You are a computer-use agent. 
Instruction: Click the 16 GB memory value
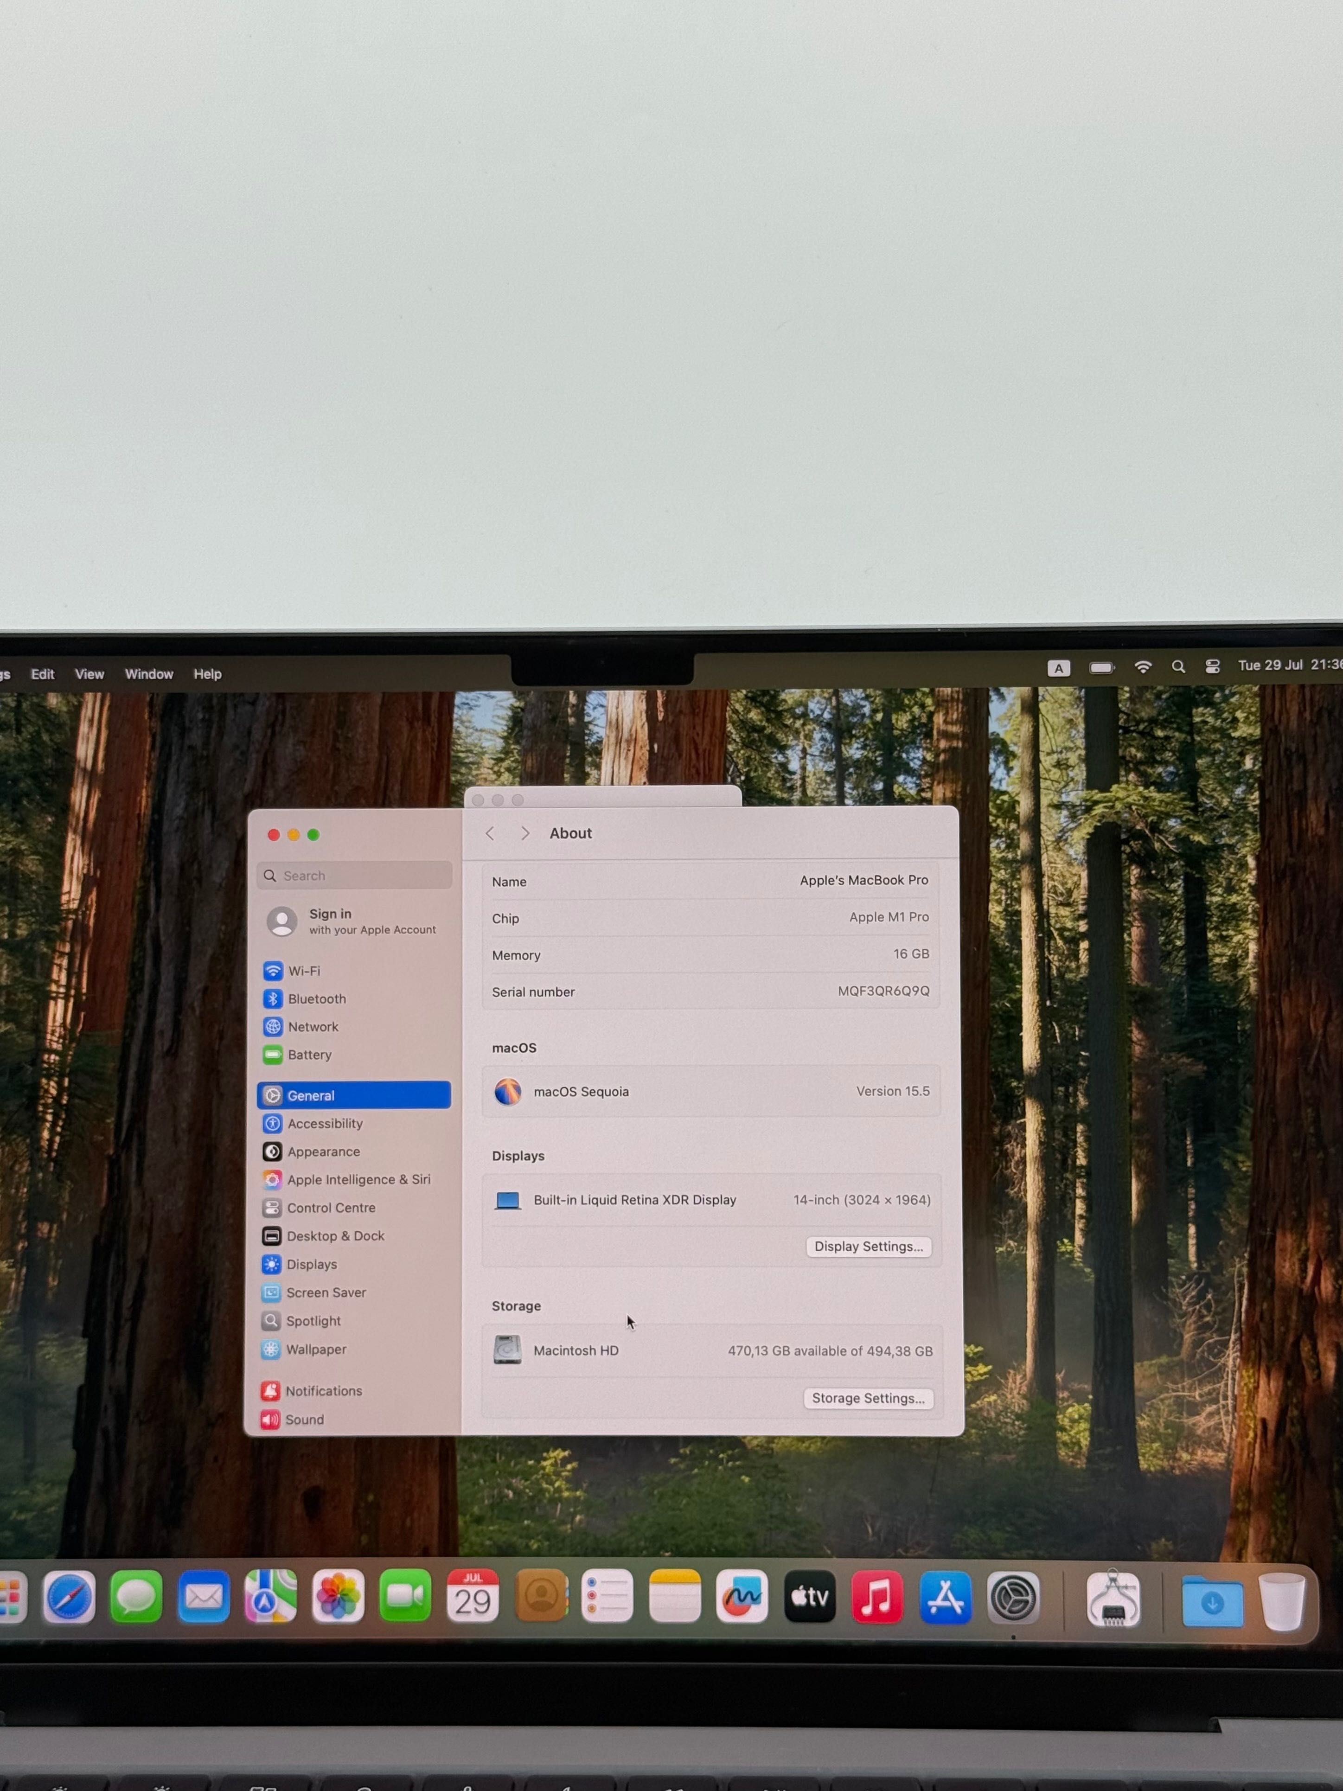[911, 954]
